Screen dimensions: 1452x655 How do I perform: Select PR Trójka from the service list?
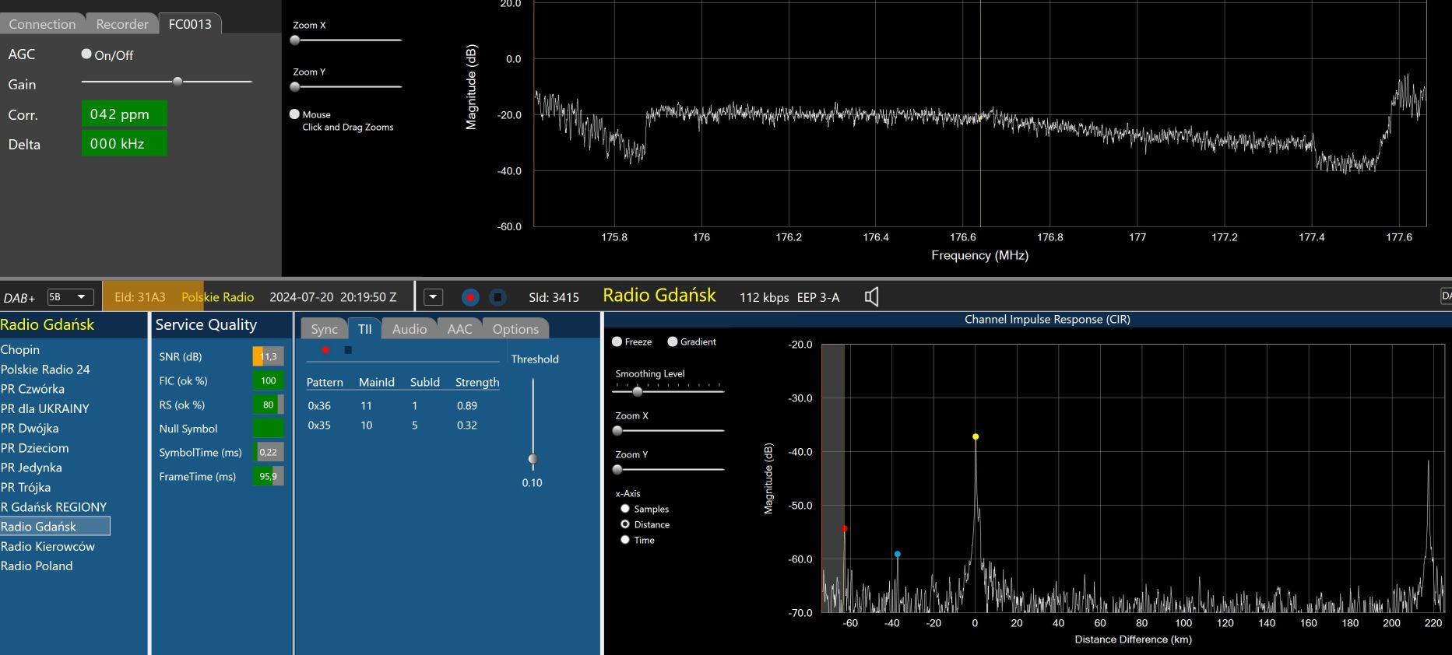pos(26,487)
